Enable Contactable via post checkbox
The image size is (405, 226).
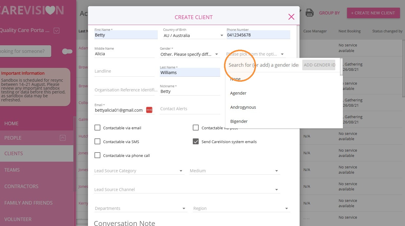196,128
